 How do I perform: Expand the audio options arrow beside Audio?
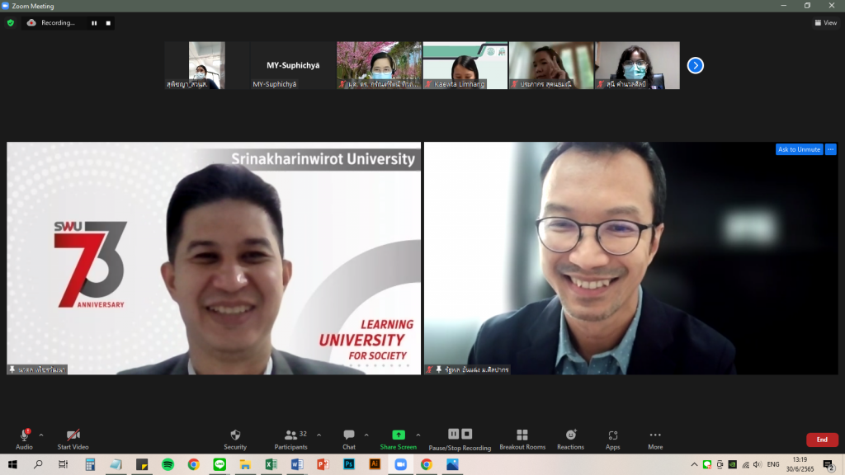41,435
